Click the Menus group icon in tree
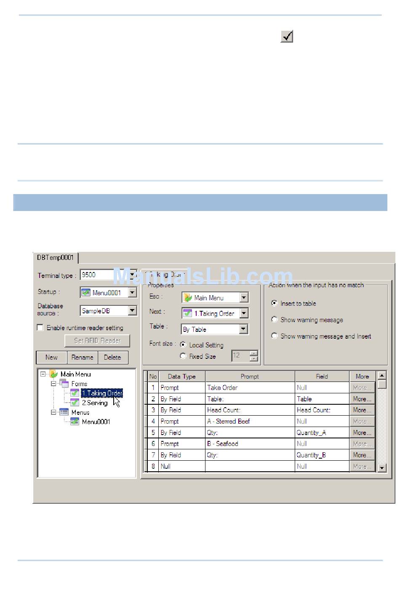The width and height of the screenshot is (400, 598). pyautogui.click(x=64, y=412)
